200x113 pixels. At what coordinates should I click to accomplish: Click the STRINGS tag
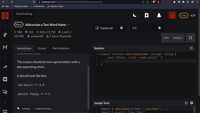26,109
